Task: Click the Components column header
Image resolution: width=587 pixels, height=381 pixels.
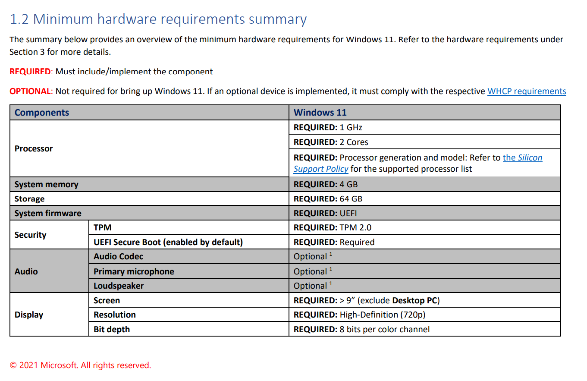Action: tap(41, 112)
